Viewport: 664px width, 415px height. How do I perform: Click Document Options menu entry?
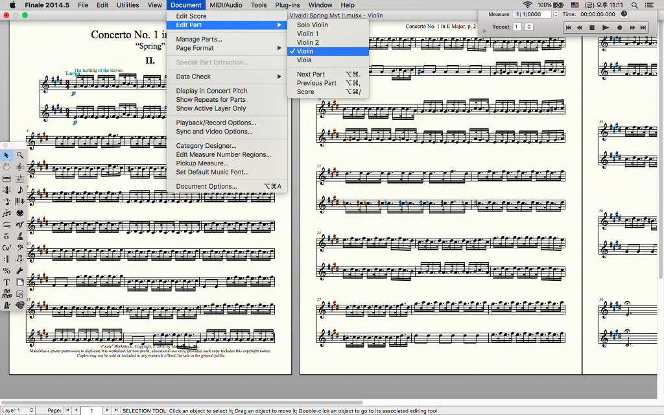(x=206, y=186)
